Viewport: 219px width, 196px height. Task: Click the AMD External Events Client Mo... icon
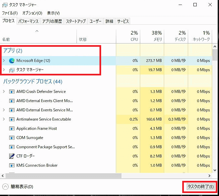click(x=12, y=101)
